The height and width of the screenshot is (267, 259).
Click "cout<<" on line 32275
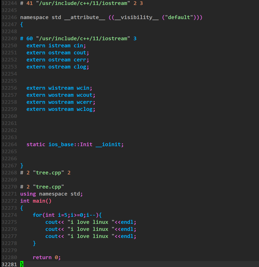pyautogui.click(x=55, y=222)
